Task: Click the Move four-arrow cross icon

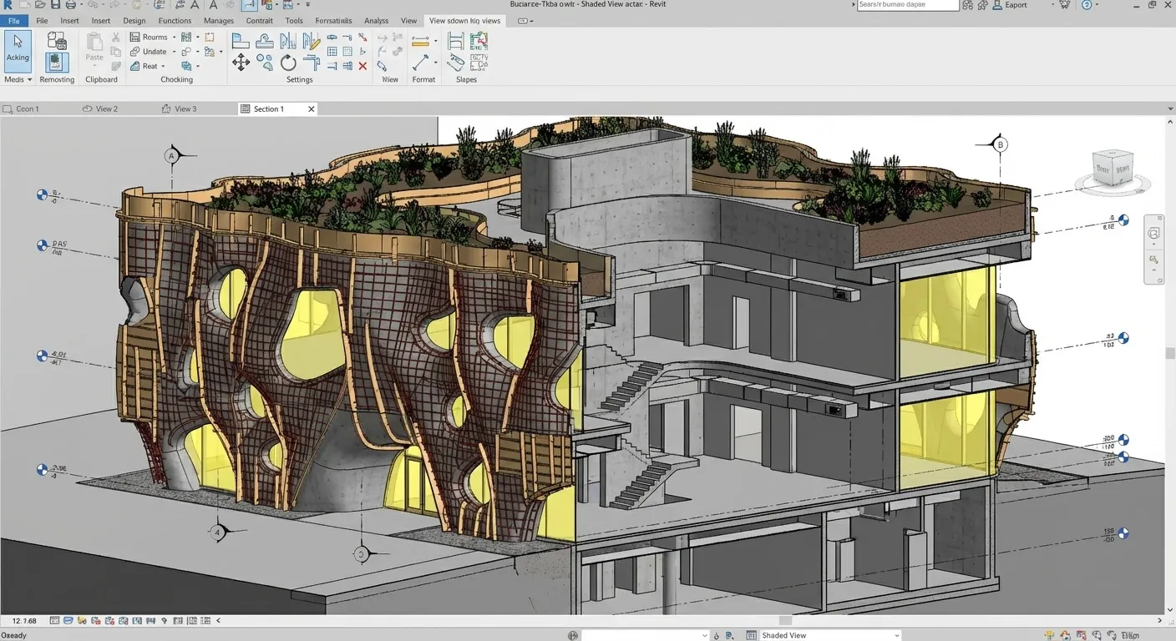Action: [241, 63]
